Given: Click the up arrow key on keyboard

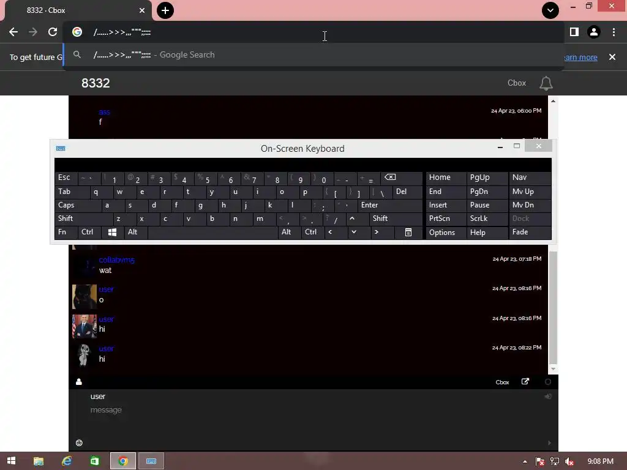Looking at the screenshot, I should tap(352, 218).
